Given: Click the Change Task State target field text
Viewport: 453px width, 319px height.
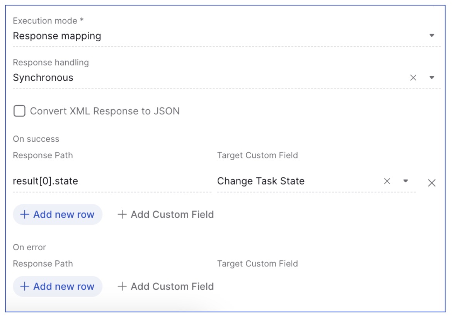Looking at the screenshot, I should tap(261, 181).
